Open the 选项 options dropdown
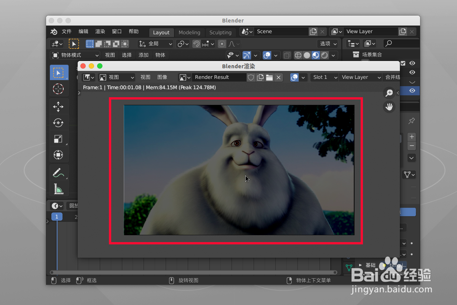457x305 pixels. [328, 44]
